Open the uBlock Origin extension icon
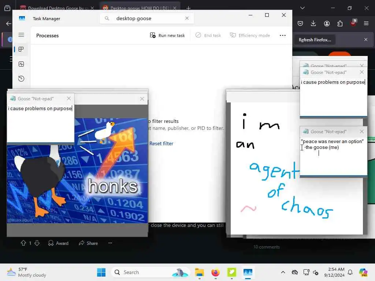375x281 pixels. tap(353, 23)
